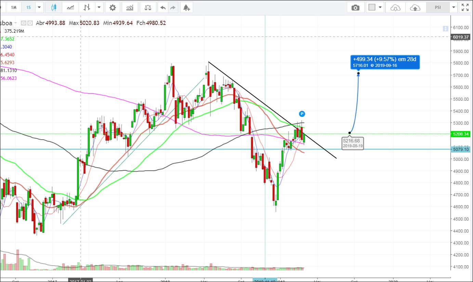Open the layout square selector
The height and width of the screenshot is (282, 473).
click(372, 7)
